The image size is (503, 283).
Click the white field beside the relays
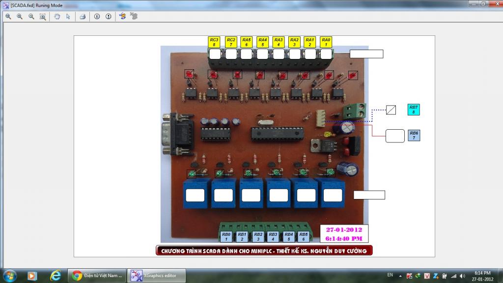tap(369, 195)
